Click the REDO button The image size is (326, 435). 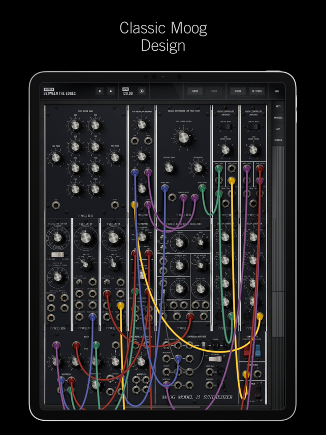pos(214,91)
